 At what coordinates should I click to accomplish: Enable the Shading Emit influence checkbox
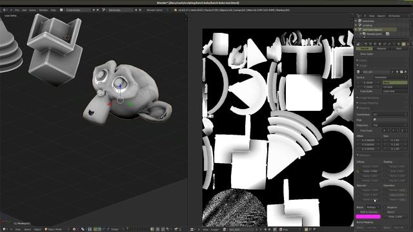385,171
